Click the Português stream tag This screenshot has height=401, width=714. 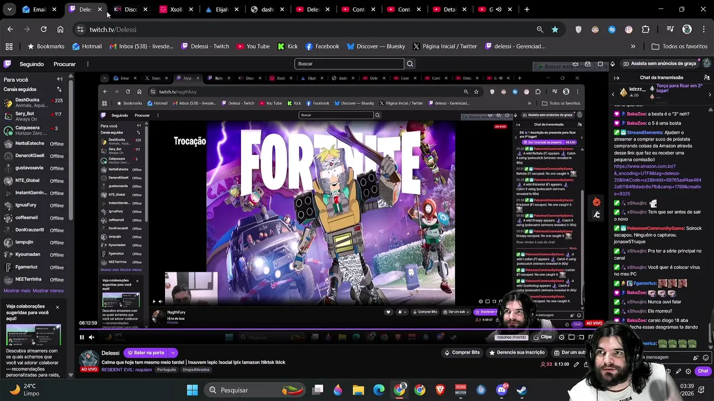pyautogui.click(x=166, y=370)
